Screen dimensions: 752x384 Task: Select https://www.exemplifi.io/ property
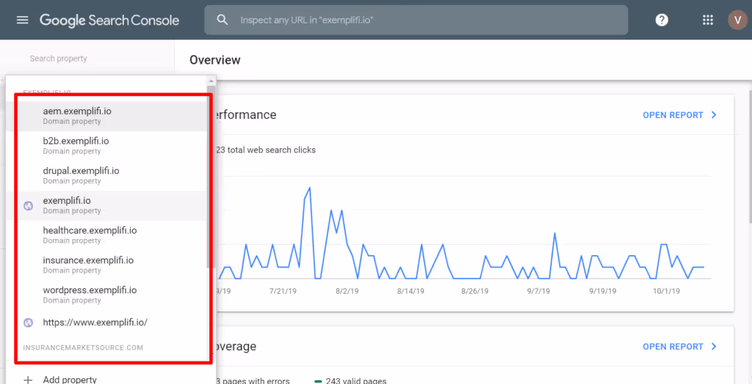[106, 322]
